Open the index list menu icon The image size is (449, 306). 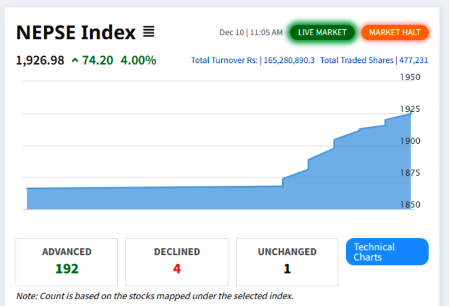click(x=149, y=31)
